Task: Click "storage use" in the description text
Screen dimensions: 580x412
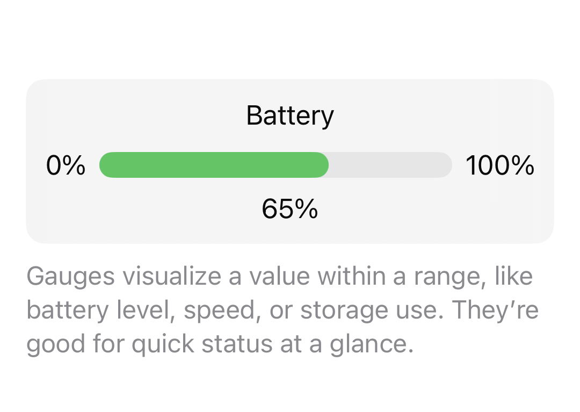Action: [x=372, y=311]
